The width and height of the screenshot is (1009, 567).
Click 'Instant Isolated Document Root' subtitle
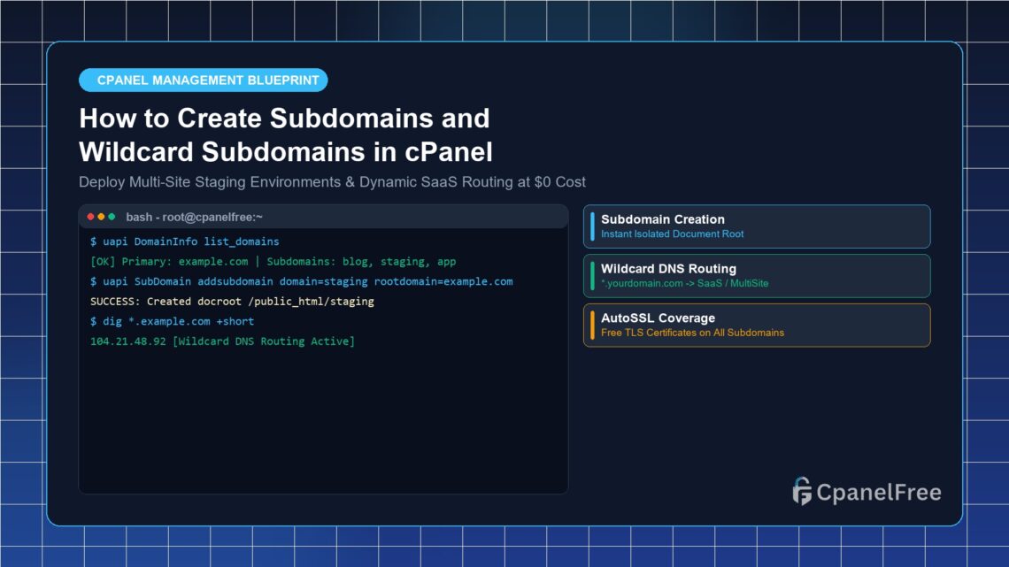(672, 234)
